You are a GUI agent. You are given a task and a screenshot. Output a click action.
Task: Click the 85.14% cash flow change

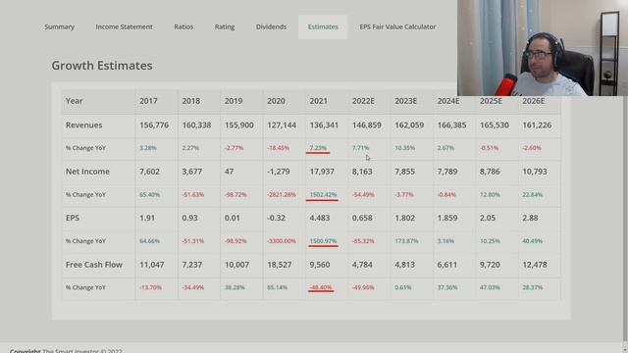click(277, 287)
